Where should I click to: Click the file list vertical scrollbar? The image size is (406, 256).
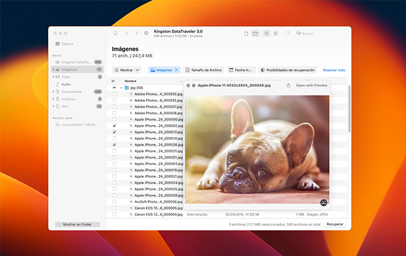click(x=349, y=109)
